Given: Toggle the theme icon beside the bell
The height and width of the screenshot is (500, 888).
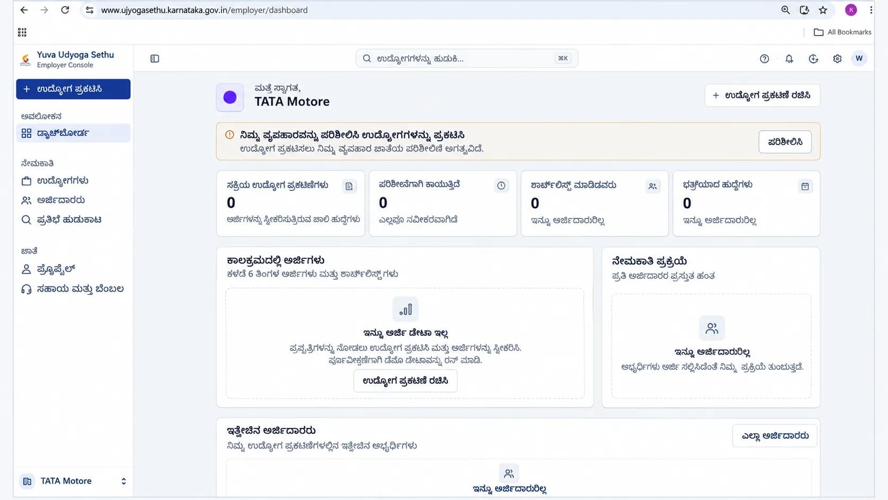Looking at the screenshot, I should click(x=813, y=59).
